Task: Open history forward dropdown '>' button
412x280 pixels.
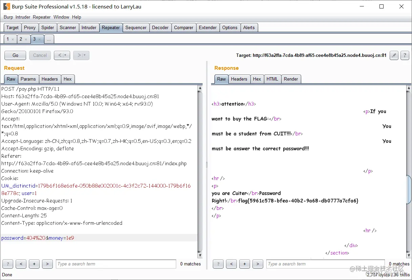Action: [81, 55]
